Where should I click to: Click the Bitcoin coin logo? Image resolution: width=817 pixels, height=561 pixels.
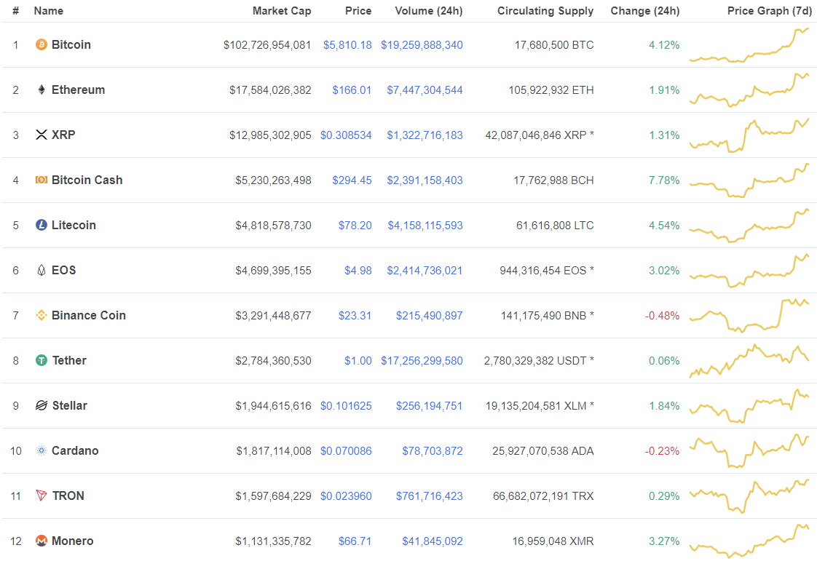point(42,44)
